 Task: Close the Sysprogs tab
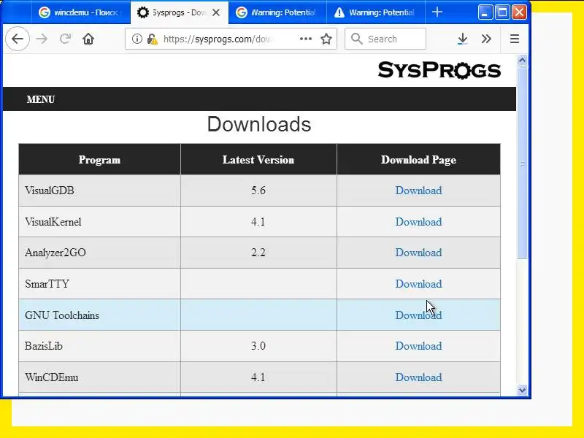click(x=216, y=12)
